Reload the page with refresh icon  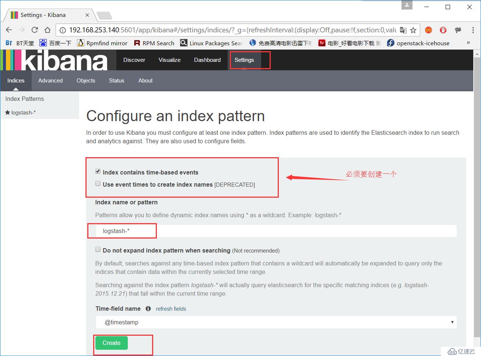tap(35, 30)
